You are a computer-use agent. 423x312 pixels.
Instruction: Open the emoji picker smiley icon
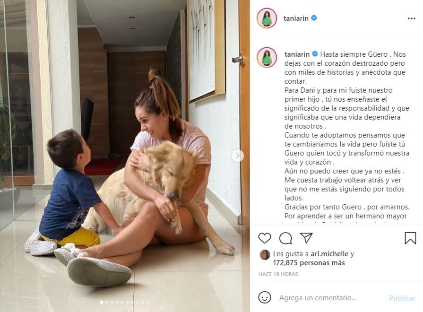point(265,298)
